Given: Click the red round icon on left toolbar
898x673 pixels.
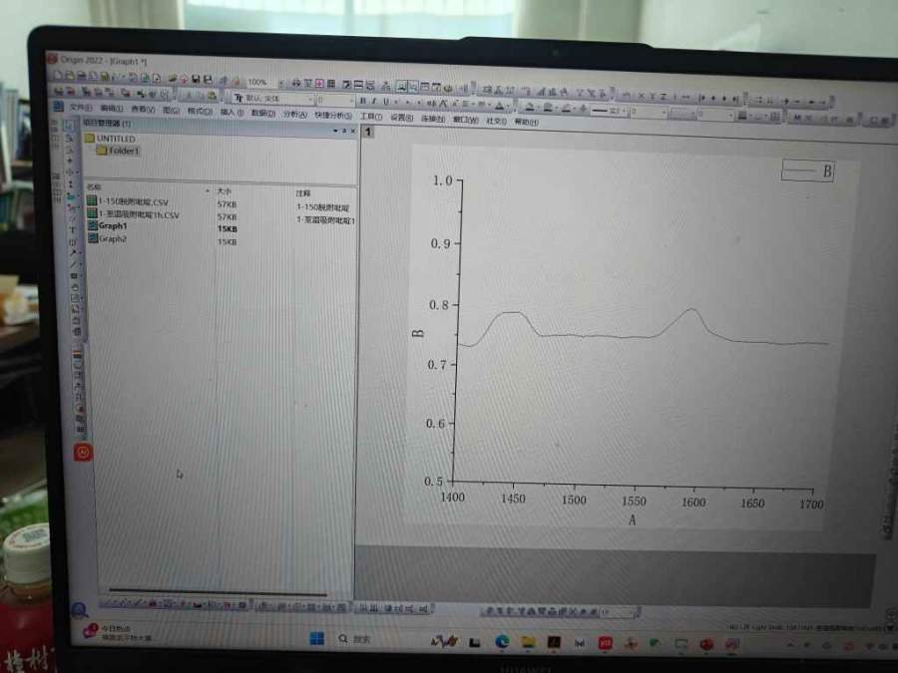Looking at the screenshot, I should [83, 452].
